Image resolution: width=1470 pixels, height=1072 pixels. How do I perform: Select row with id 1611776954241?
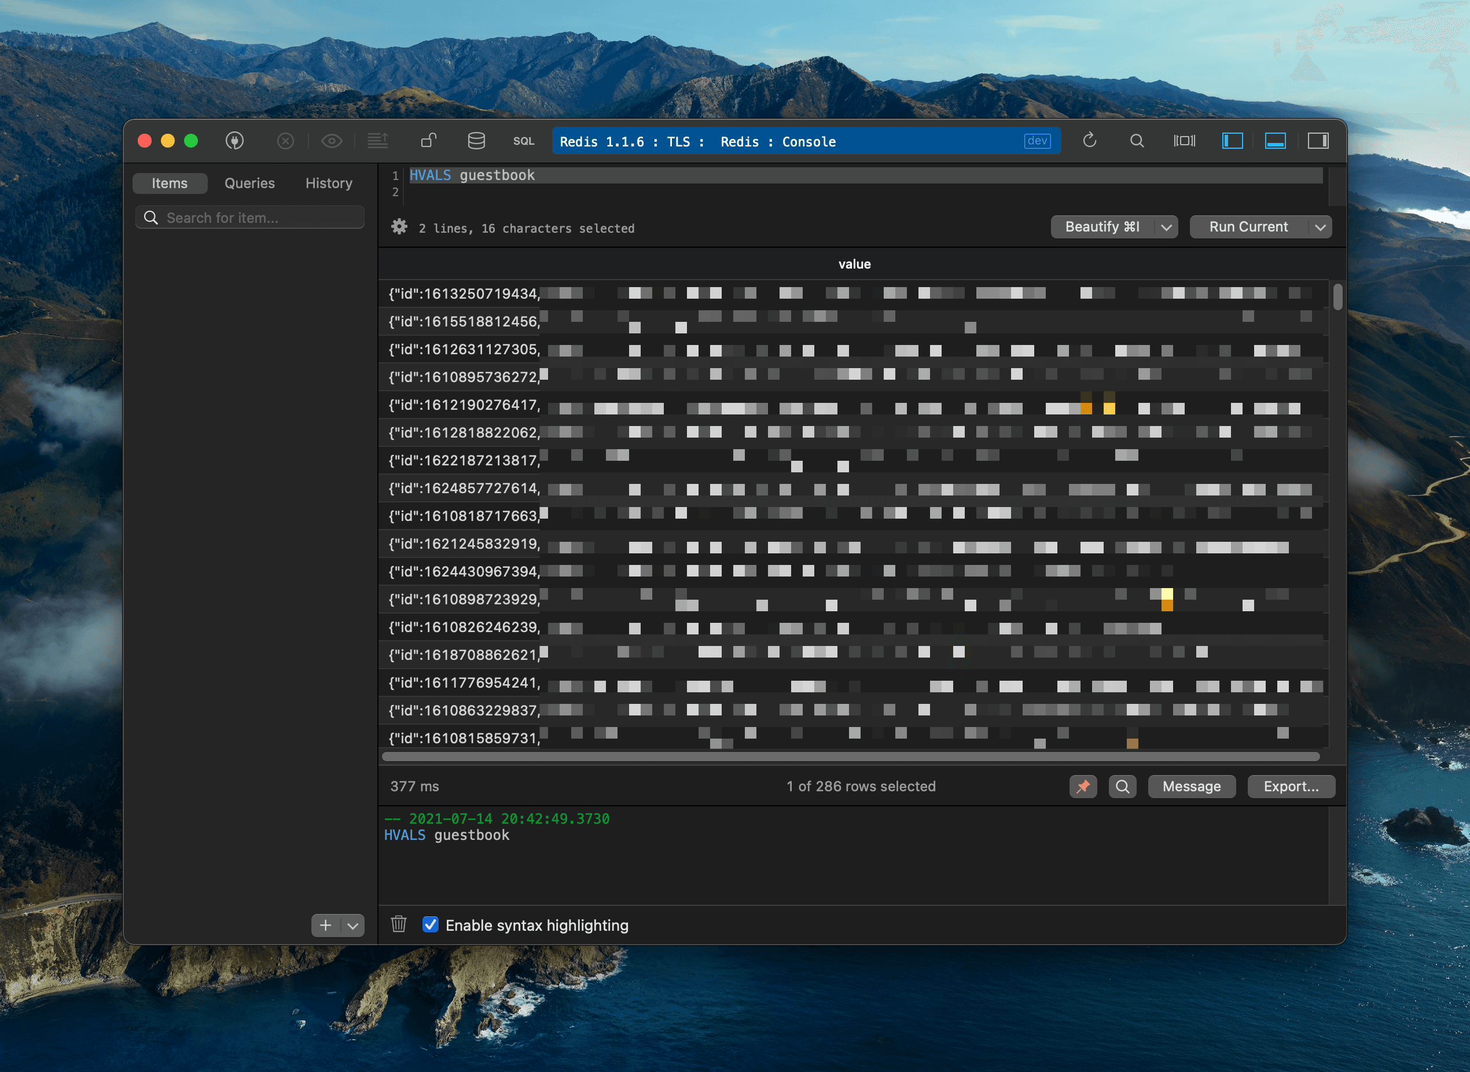(853, 682)
